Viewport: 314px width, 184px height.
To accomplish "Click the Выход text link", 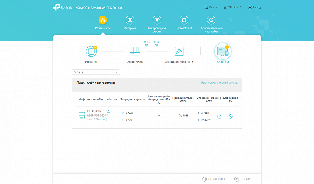I will click(257, 7).
